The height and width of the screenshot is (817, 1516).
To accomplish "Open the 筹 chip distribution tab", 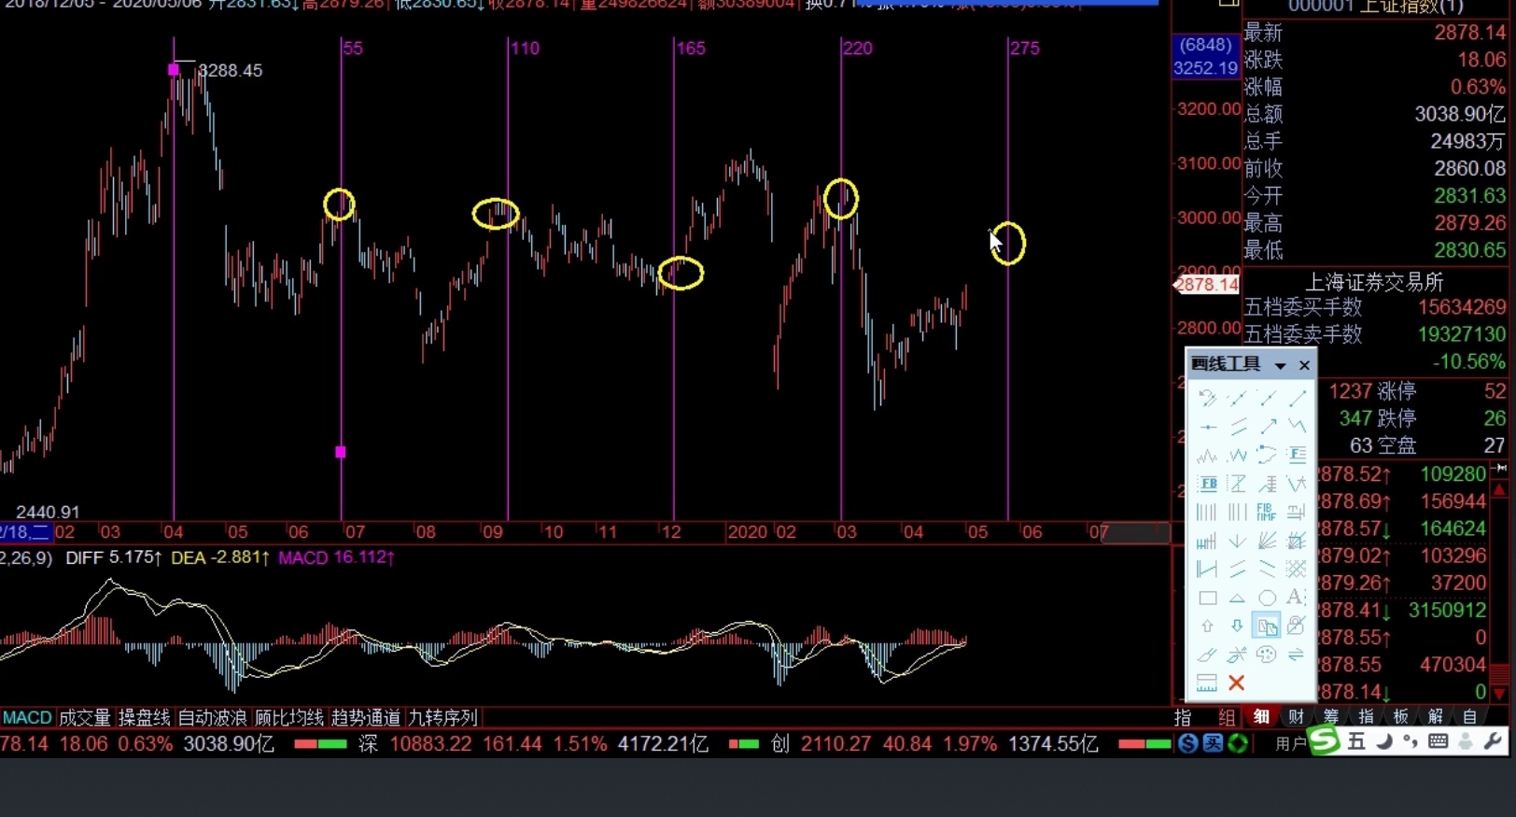I will [1331, 716].
